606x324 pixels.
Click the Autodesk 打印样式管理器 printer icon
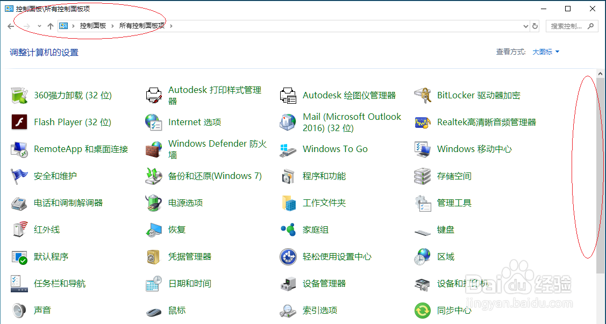tap(154, 96)
